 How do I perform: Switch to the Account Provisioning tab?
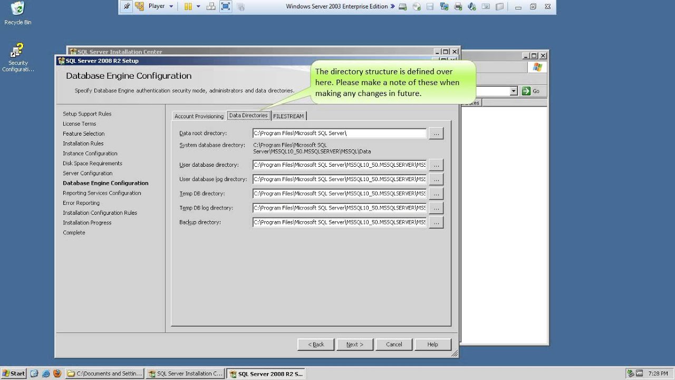click(199, 116)
